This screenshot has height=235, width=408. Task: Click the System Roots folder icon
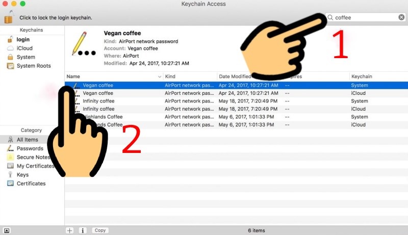click(10, 66)
